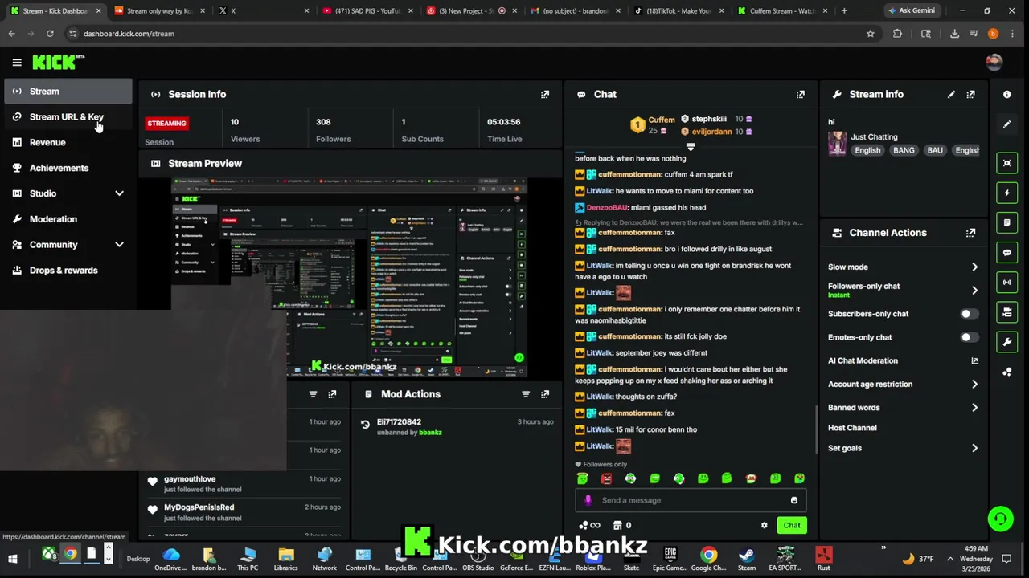The height and width of the screenshot is (578, 1029).
Task: Open chat settings gear icon
Action: coord(765,525)
